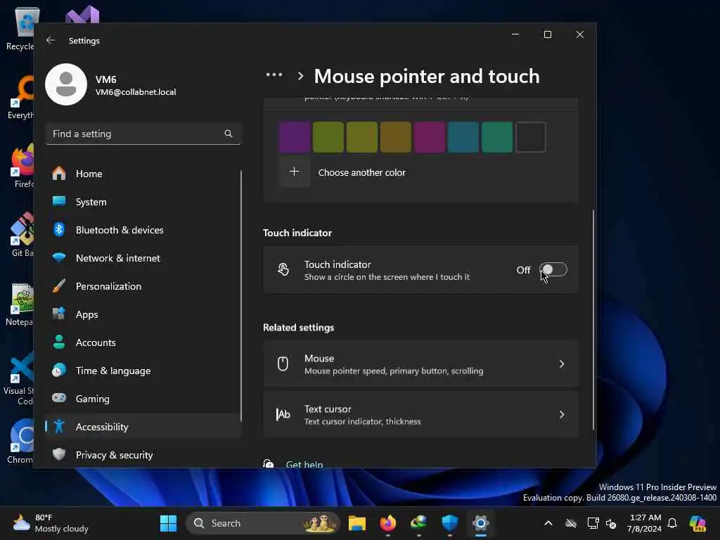Open the Get help link
Viewport: 720px width, 540px height.
pos(304,464)
